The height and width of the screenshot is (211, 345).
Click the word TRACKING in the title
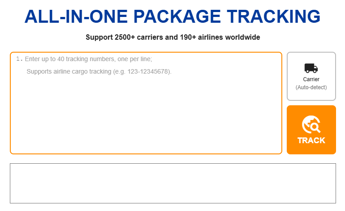coord(273,17)
